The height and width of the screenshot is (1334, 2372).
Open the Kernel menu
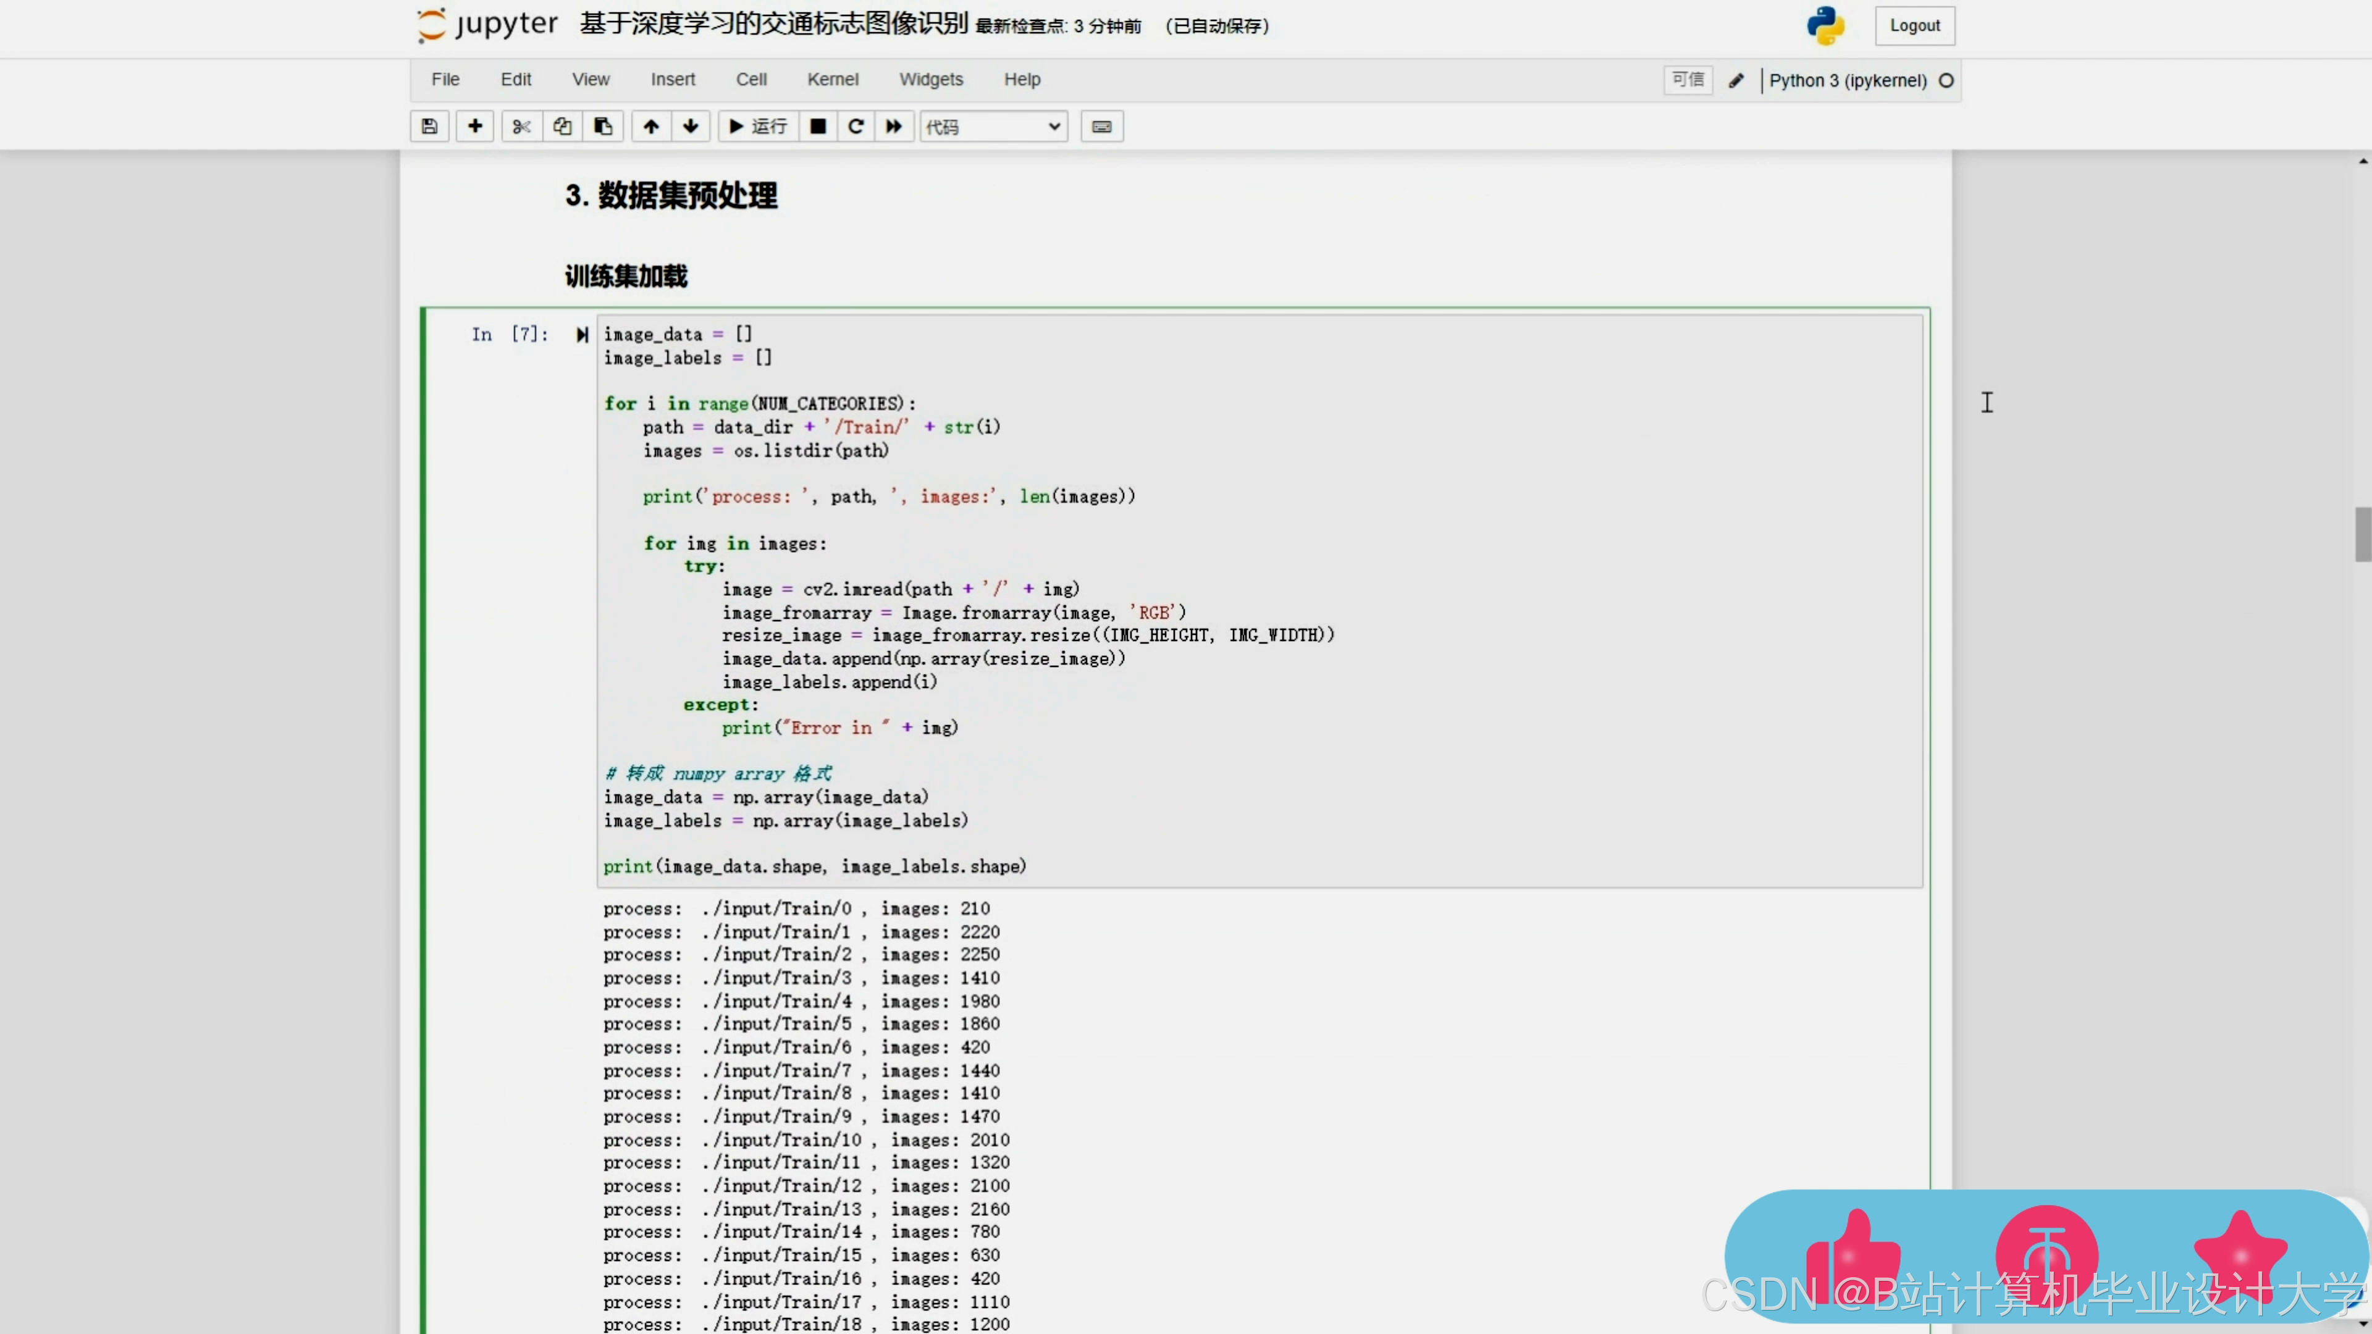[833, 79]
